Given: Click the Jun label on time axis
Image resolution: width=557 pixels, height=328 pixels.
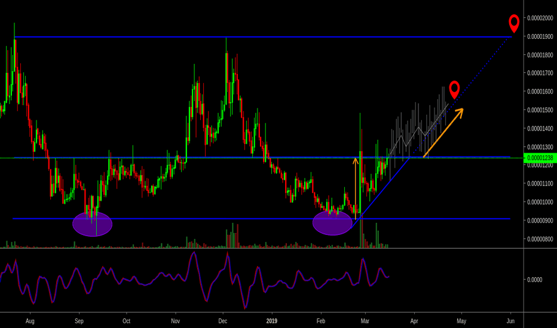Looking at the screenshot, I should point(510,321).
